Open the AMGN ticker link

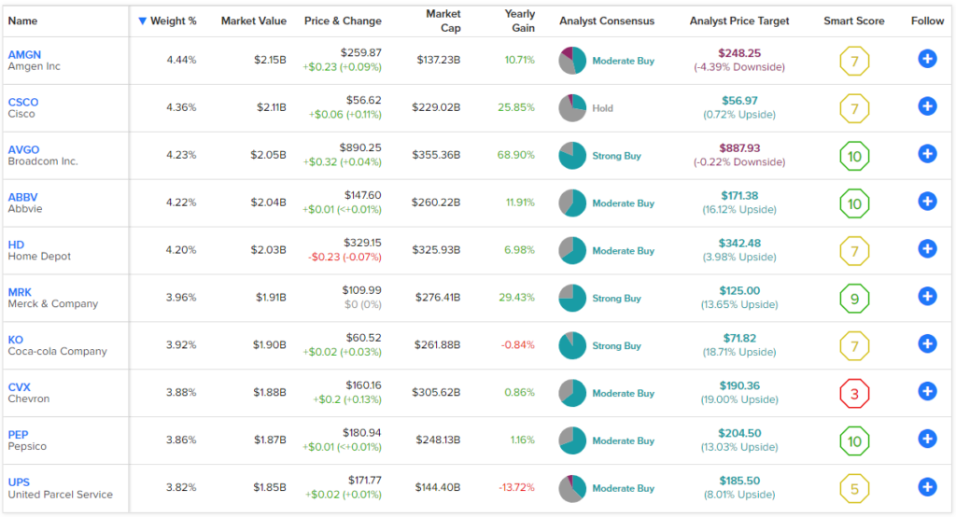coord(24,54)
